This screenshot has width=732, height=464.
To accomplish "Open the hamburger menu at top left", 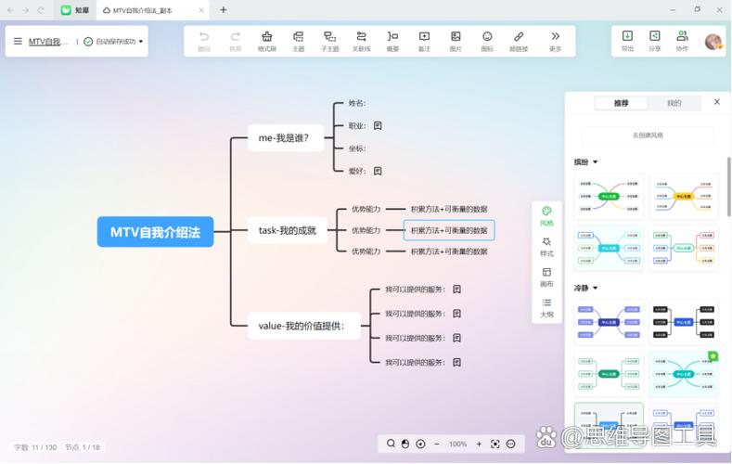I will (18, 41).
